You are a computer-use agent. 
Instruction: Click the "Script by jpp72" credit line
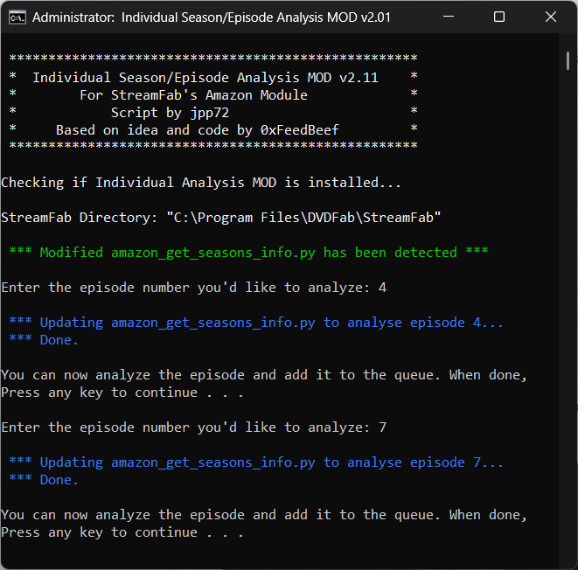(170, 113)
